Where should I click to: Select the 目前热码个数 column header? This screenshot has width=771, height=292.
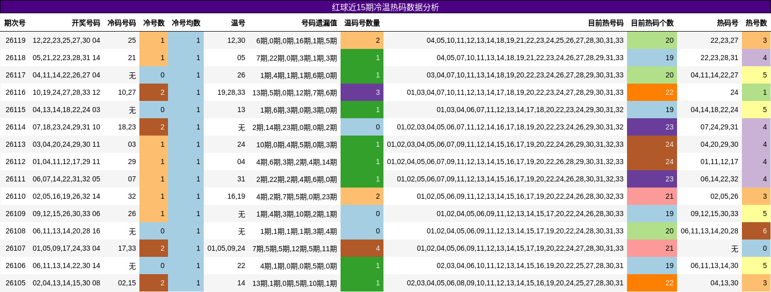(x=652, y=23)
